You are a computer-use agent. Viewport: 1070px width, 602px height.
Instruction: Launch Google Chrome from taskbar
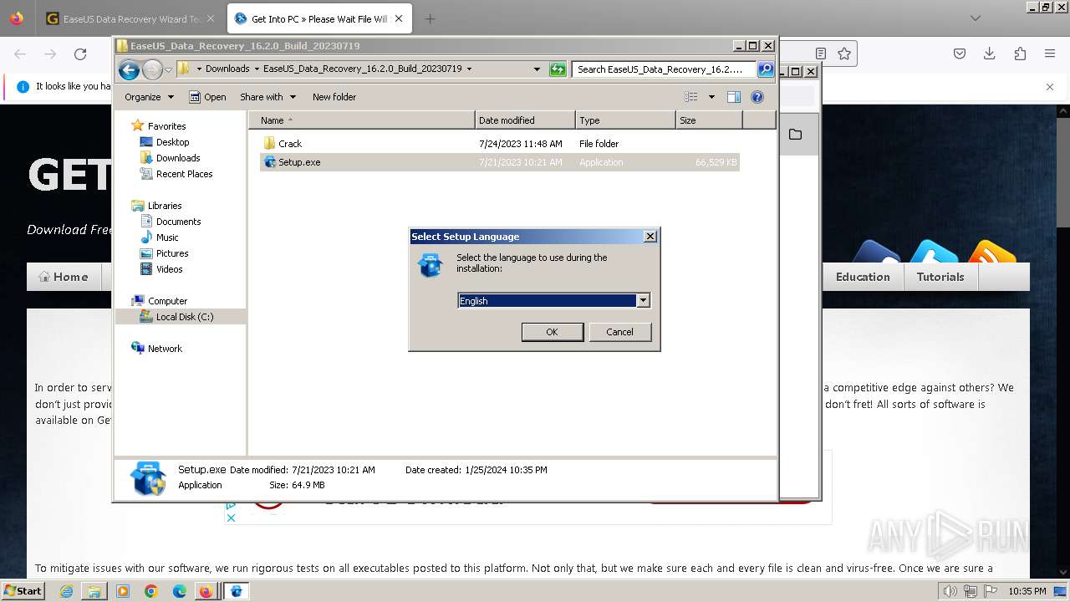pos(151,591)
